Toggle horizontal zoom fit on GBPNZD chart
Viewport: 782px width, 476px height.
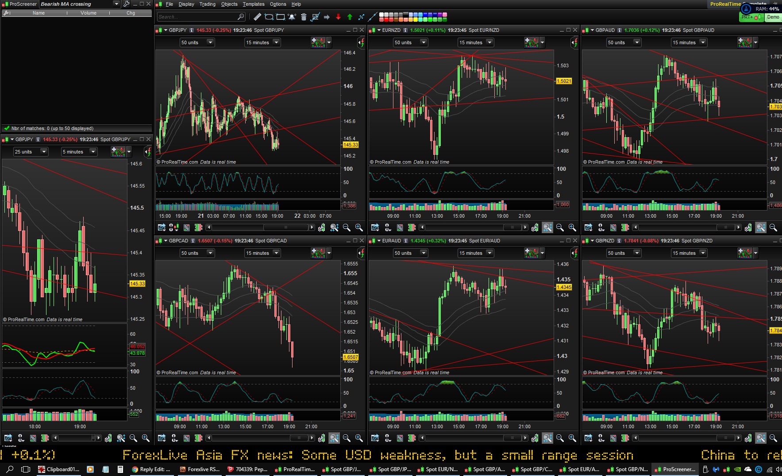click(761, 438)
